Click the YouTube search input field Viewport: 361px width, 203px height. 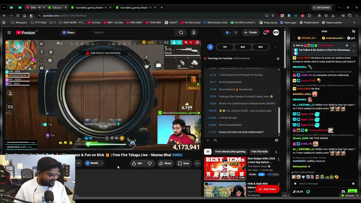point(133,32)
